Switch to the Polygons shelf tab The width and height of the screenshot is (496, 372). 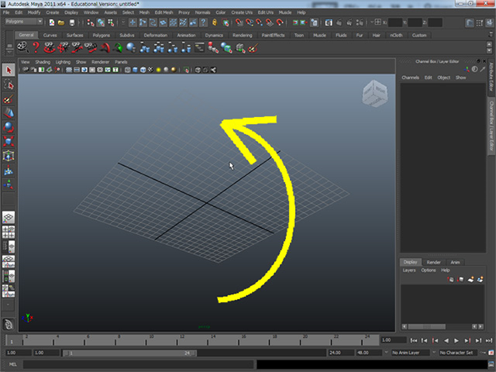[x=102, y=35]
